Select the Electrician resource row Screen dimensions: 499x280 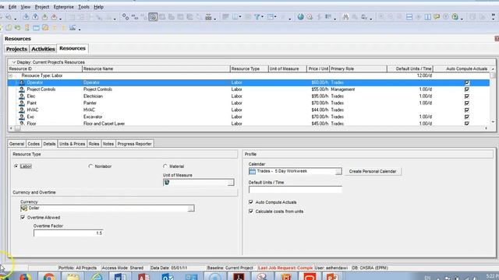coord(248,96)
